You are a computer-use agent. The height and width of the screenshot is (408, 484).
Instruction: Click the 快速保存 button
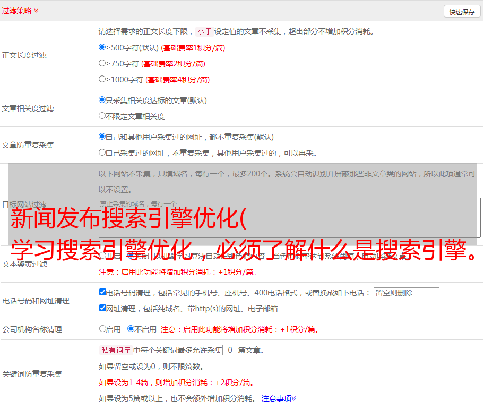pos(462,12)
